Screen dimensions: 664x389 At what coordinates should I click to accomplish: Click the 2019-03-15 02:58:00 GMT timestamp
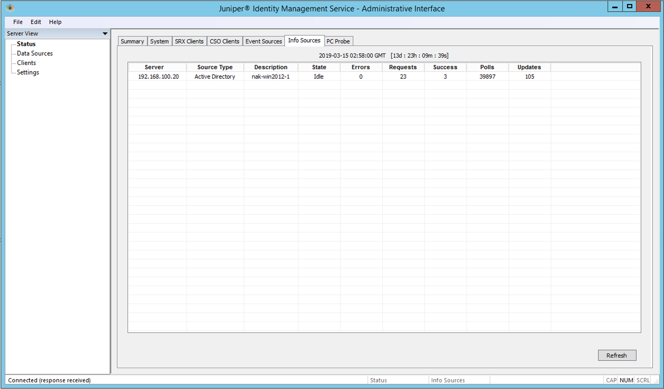[x=352, y=55]
